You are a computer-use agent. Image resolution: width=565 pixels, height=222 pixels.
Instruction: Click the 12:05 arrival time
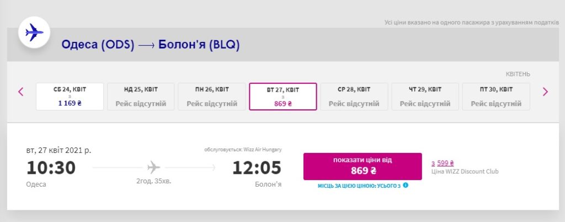click(x=257, y=167)
